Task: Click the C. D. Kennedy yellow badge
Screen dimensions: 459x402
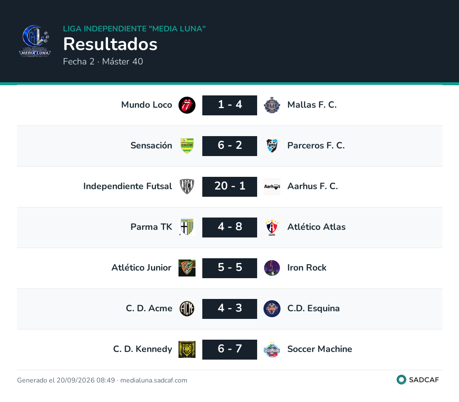Action: (187, 349)
